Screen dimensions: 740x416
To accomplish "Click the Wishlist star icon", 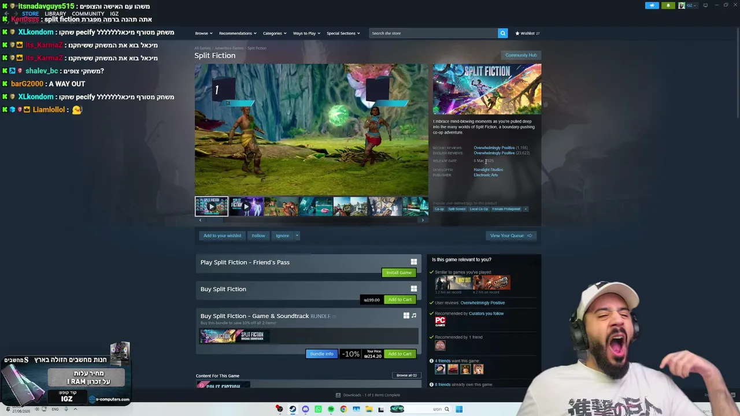I will click(x=517, y=33).
